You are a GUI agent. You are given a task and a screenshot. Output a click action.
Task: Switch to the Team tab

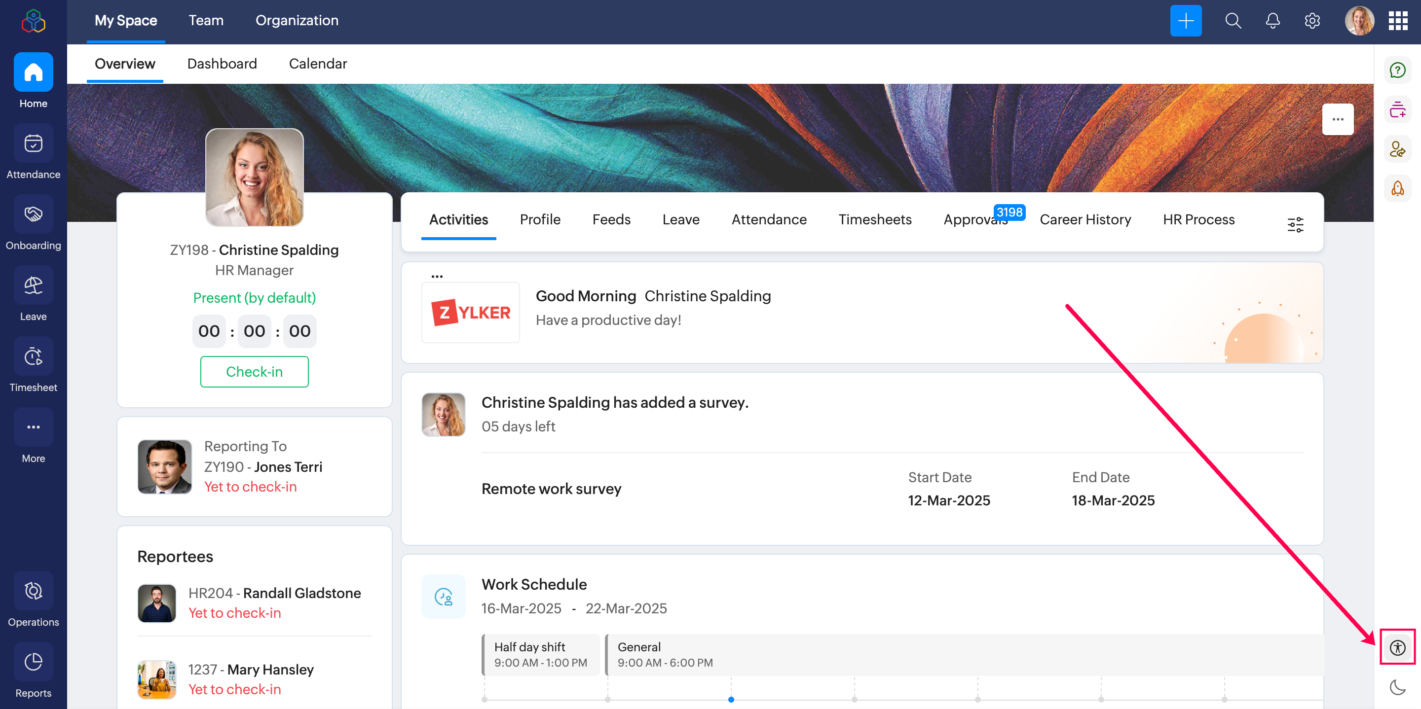pos(206,20)
